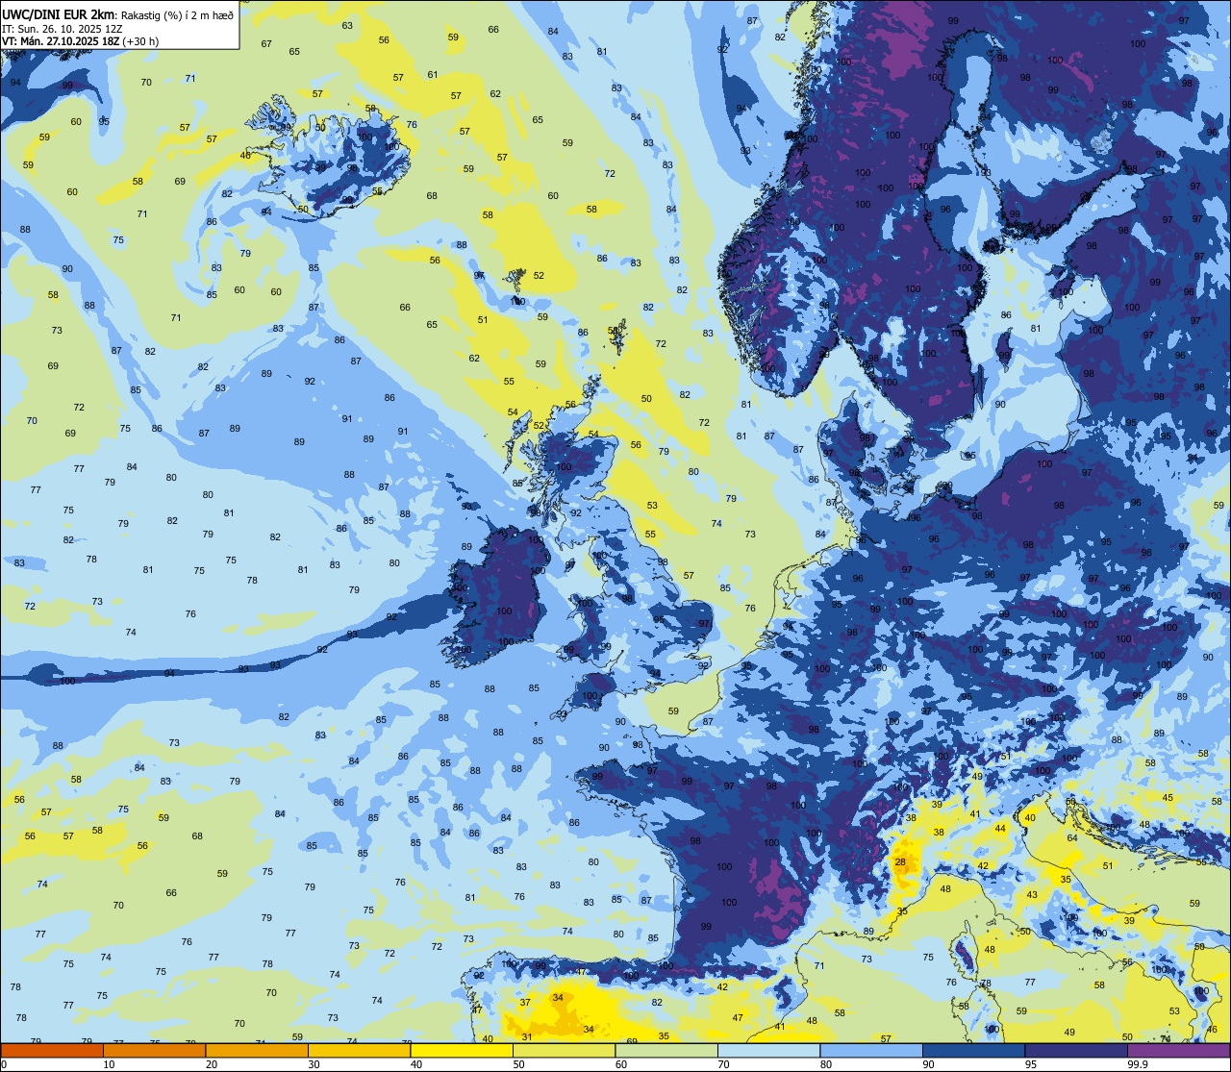Select the dark blue 90–95 legend swatch
The width and height of the screenshot is (1231, 1072).
[x=973, y=1050]
